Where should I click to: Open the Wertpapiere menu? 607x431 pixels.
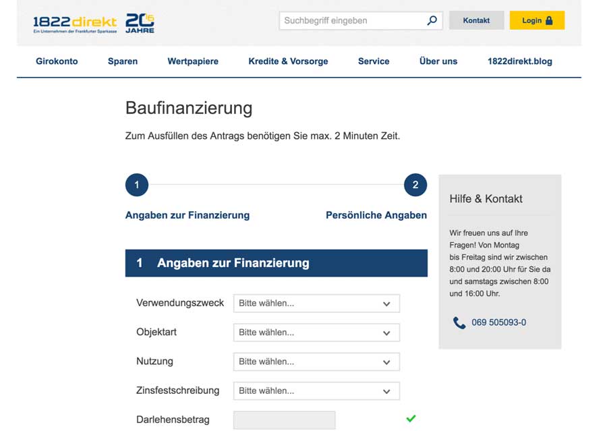click(x=193, y=61)
